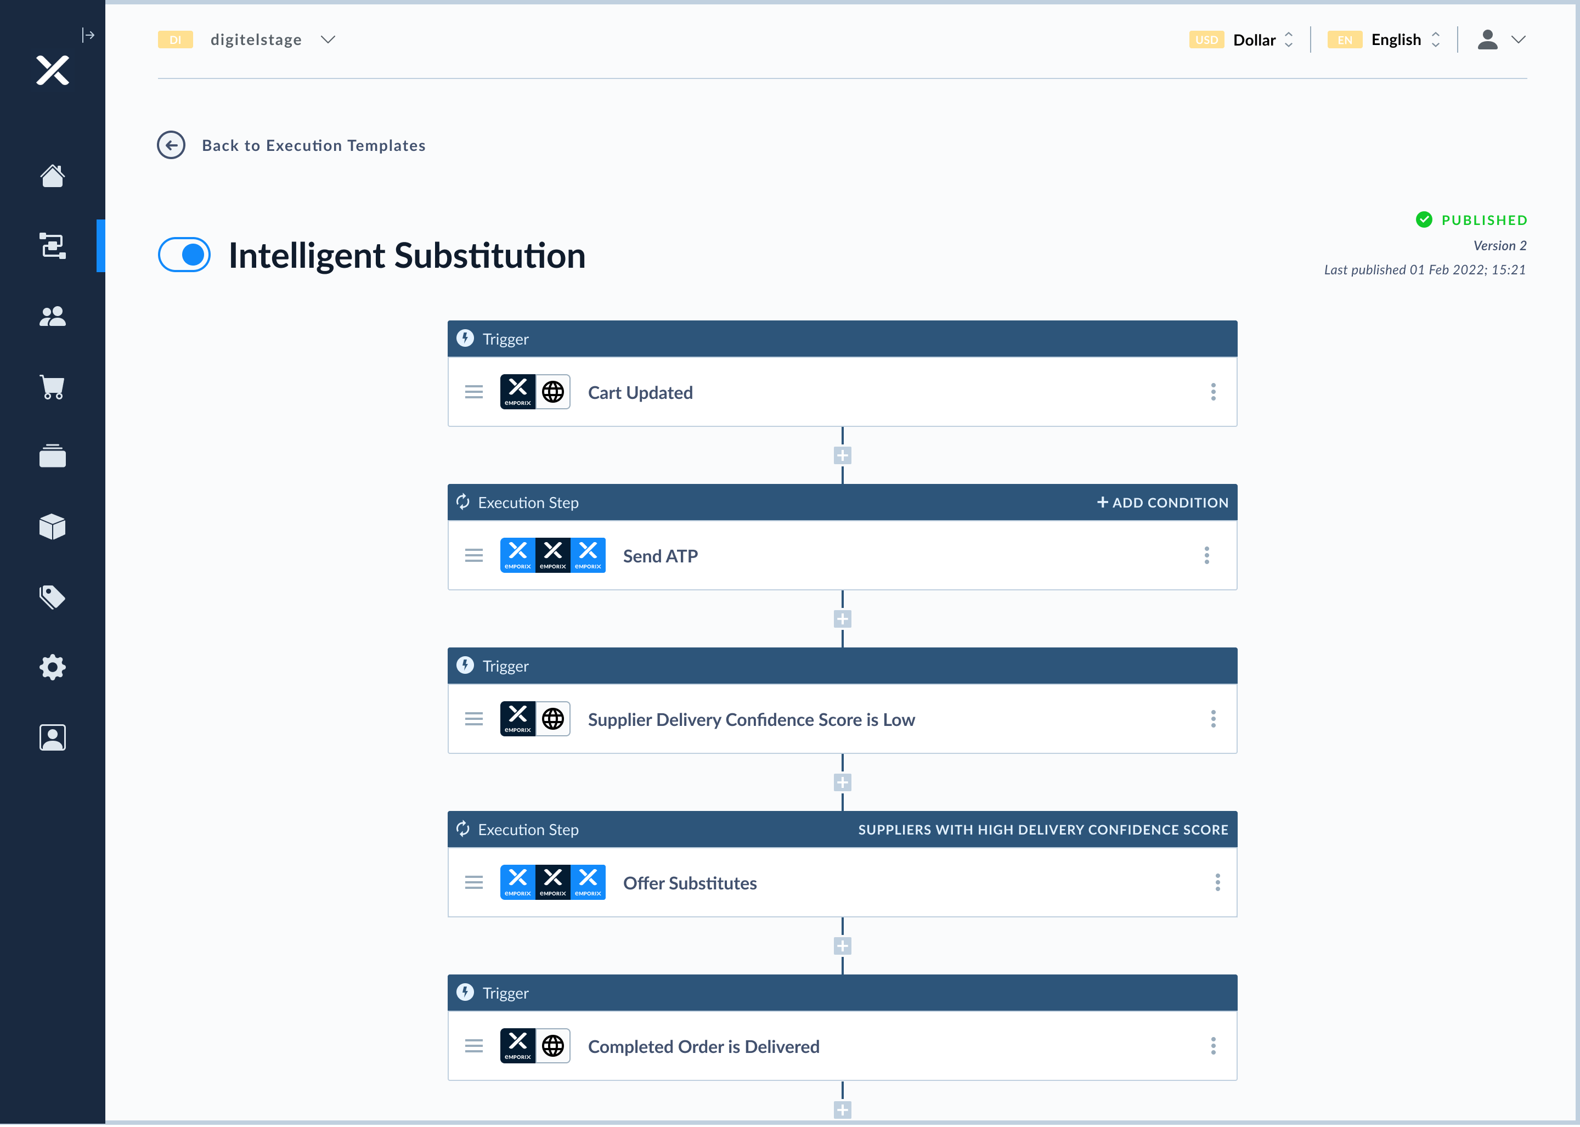Click the user avatar in the top right
1580x1127 pixels.
coord(1487,40)
